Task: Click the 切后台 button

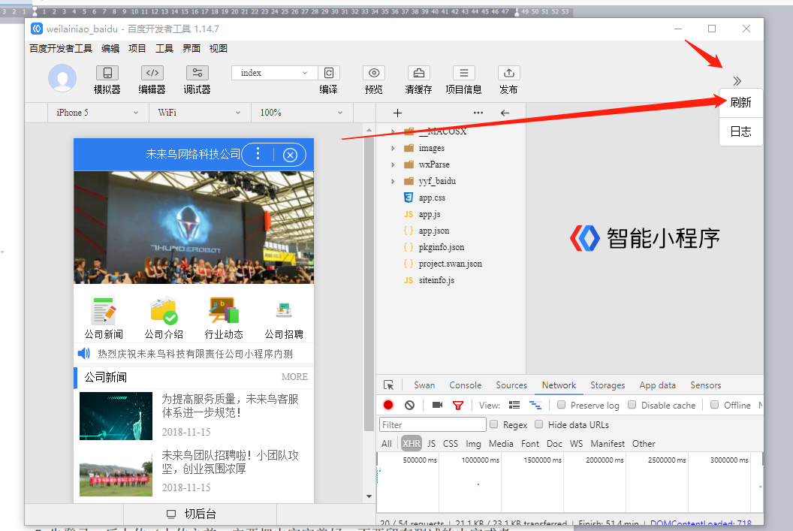Action: point(192,514)
